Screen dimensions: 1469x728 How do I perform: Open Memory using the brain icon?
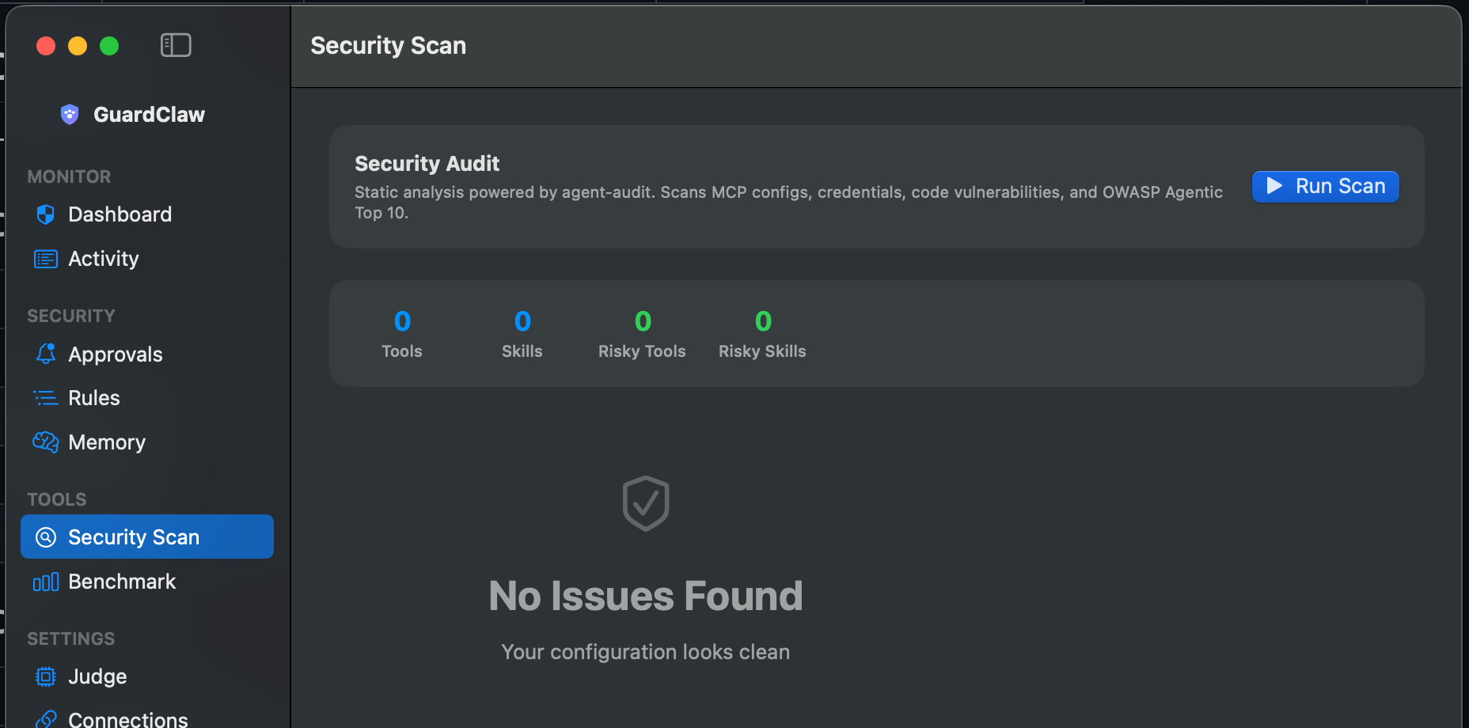45,442
